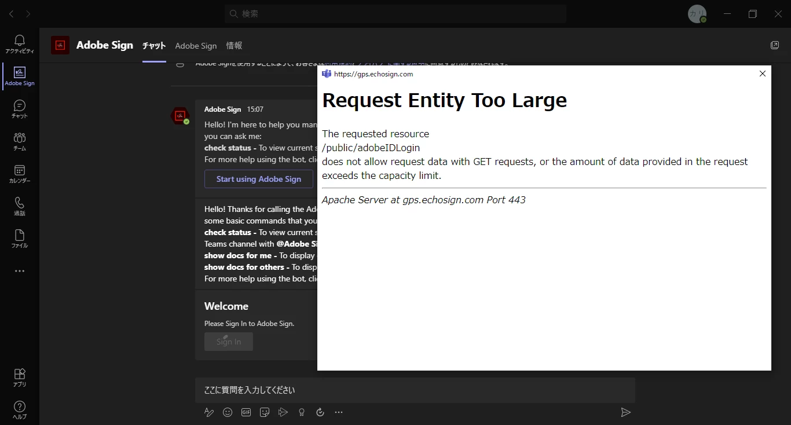This screenshot has width=791, height=425.
Task: Go forward with the forward arrow
Action: click(x=28, y=14)
